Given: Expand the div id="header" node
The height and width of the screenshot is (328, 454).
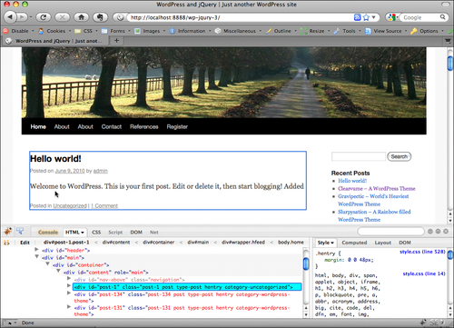Looking at the screenshot, I should click(x=36, y=250).
